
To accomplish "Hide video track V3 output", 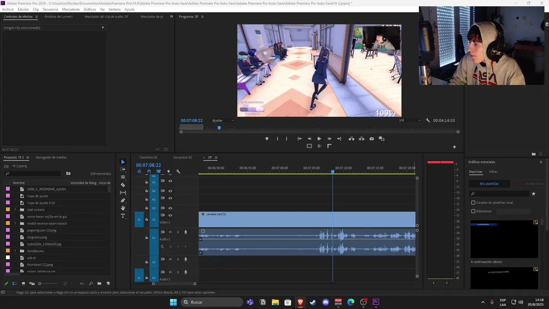I will [170, 198].
